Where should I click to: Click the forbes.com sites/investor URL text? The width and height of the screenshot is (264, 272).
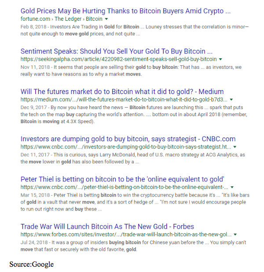tap(126, 234)
